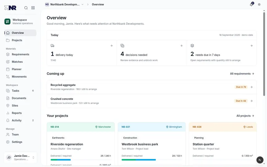Click the layers icon on needs due card

click(x=192, y=46)
